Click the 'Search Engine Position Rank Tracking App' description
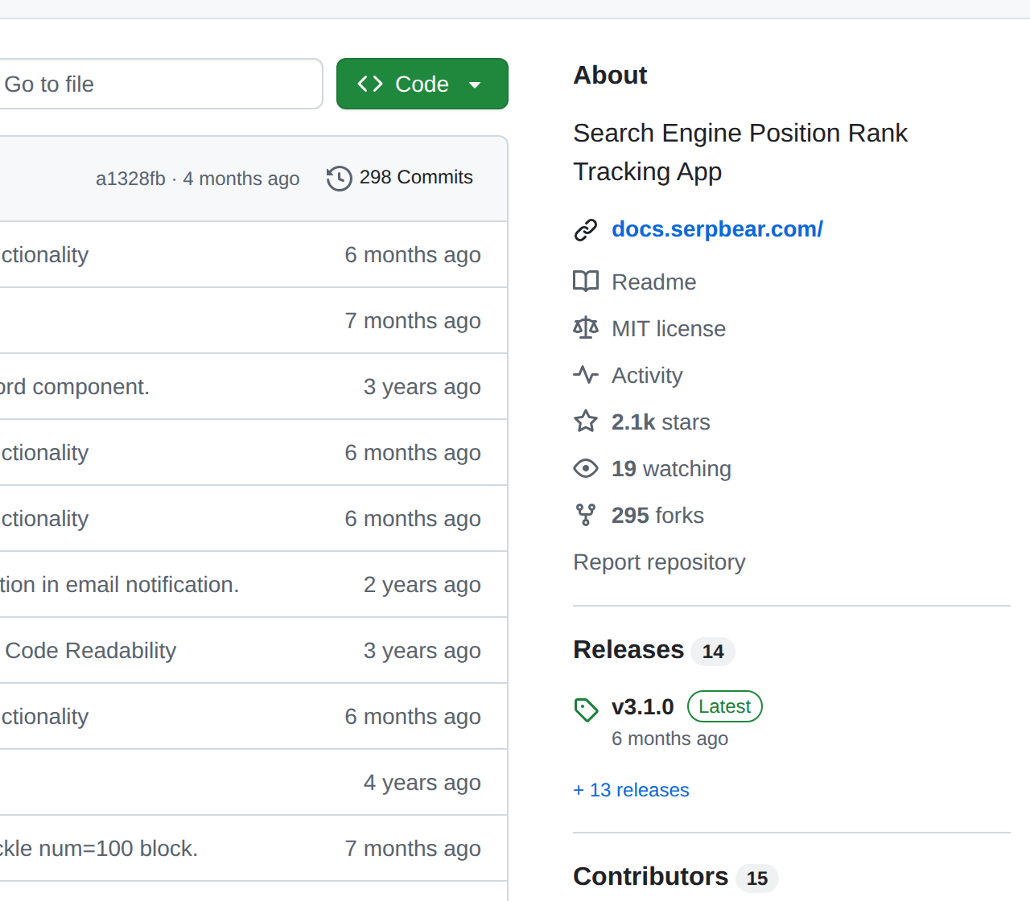 (x=740, y=153)
